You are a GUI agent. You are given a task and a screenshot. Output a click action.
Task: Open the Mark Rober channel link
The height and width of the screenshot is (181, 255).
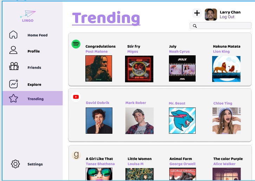[x=136, y=103]
